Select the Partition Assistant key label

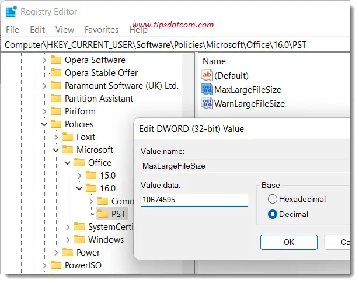click(99, 99)
